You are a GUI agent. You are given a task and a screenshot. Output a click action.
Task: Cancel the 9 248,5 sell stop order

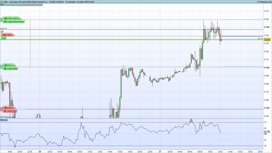(15, 108)
